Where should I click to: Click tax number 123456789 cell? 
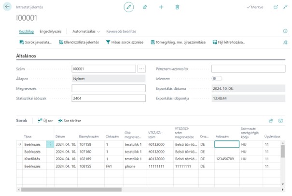coord(227,159)
